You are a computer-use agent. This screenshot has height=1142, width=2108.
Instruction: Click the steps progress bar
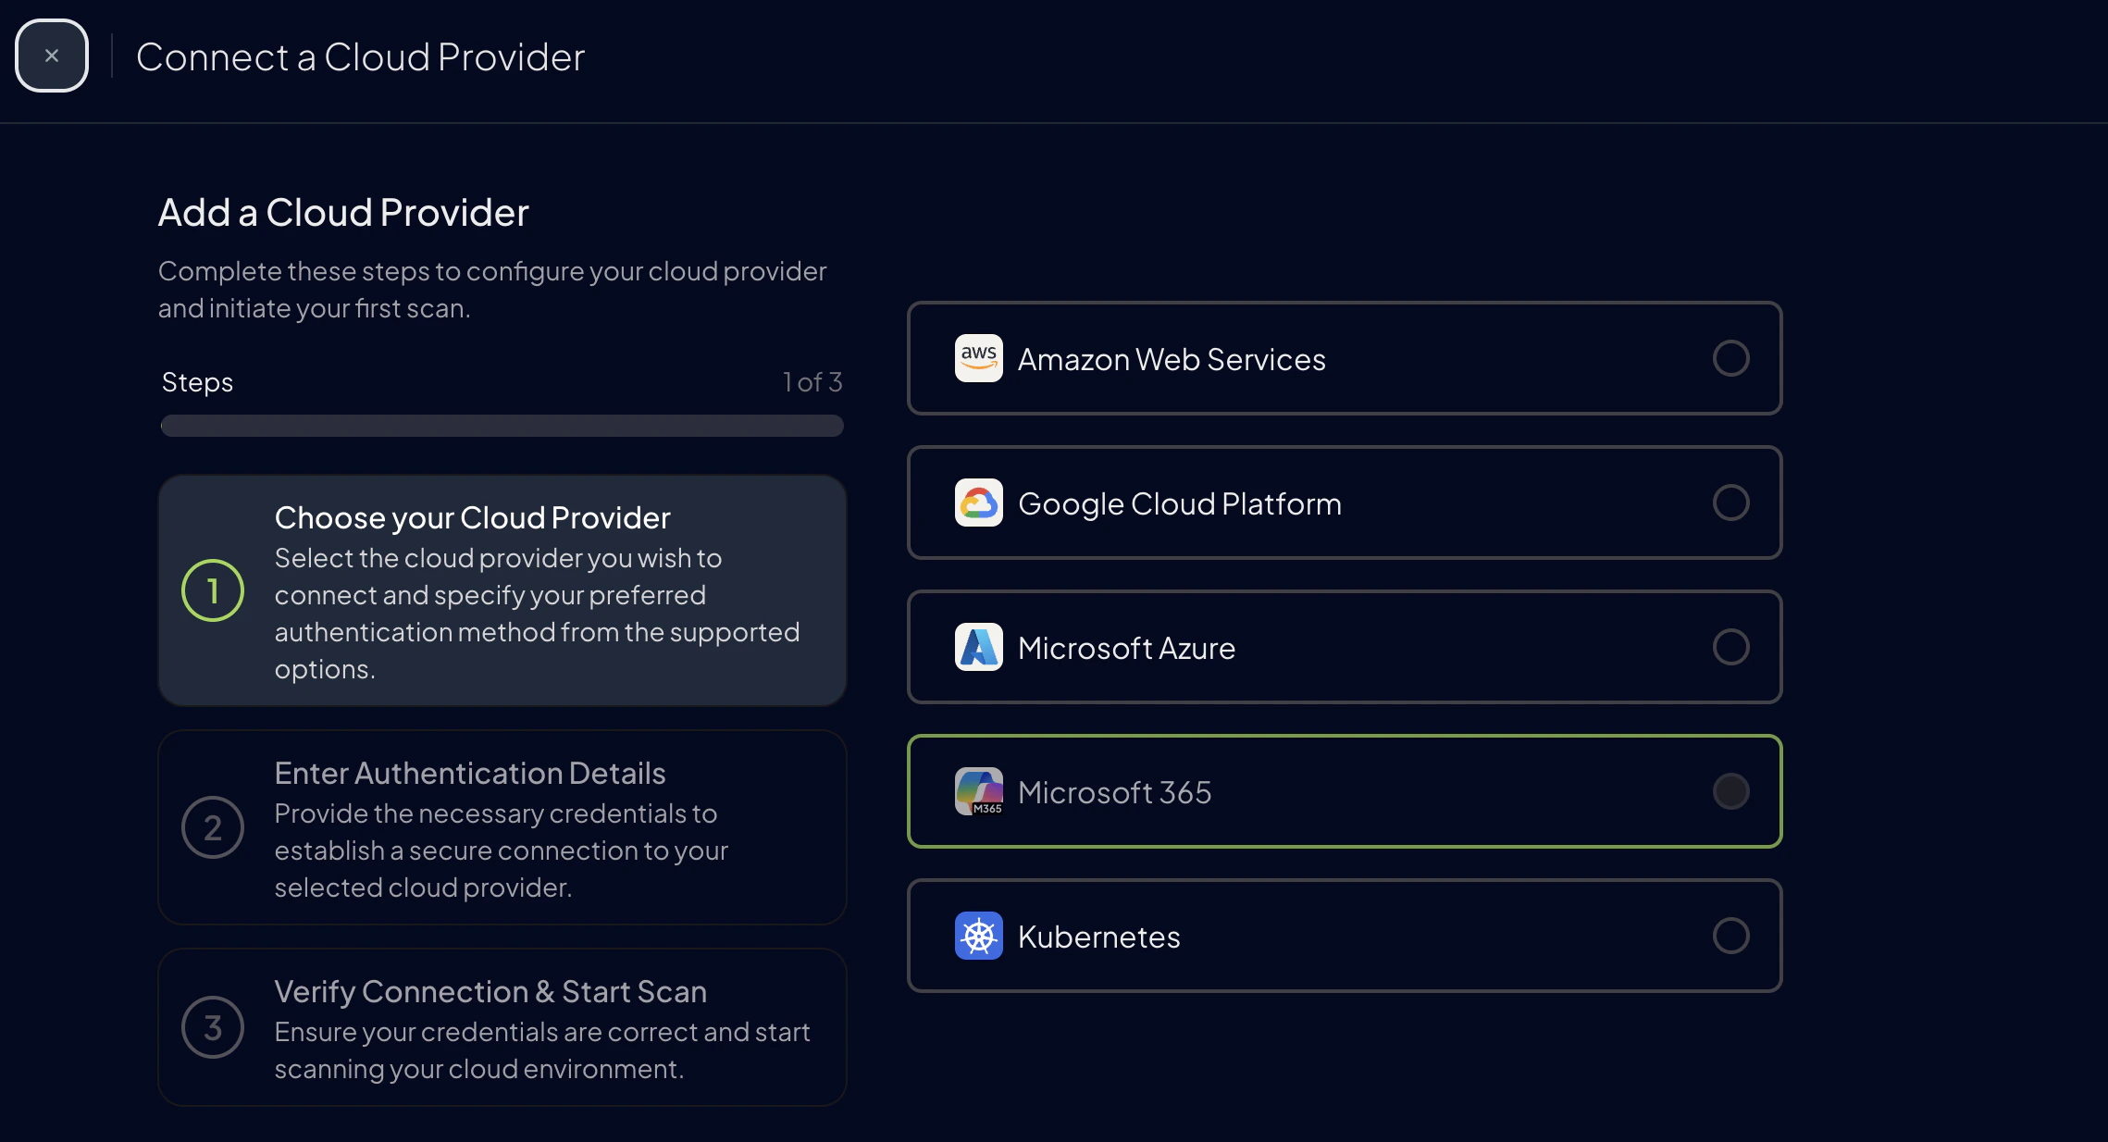coord(502,426)
